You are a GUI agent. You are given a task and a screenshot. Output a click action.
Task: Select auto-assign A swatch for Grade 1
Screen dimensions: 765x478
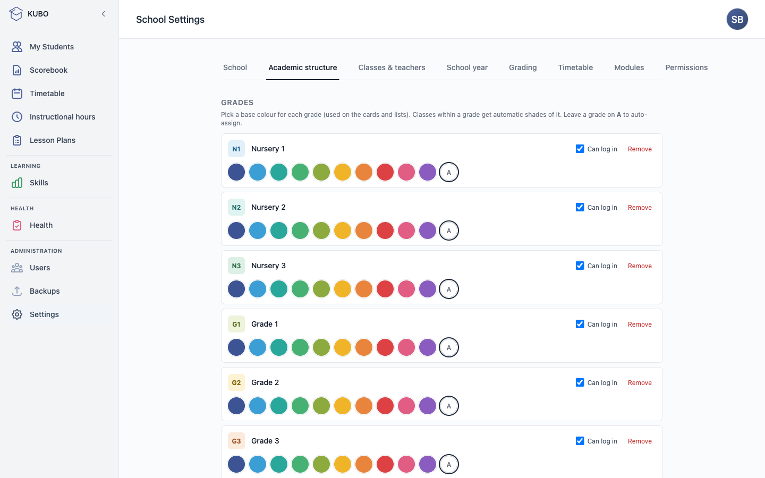(x=449, y=347)
